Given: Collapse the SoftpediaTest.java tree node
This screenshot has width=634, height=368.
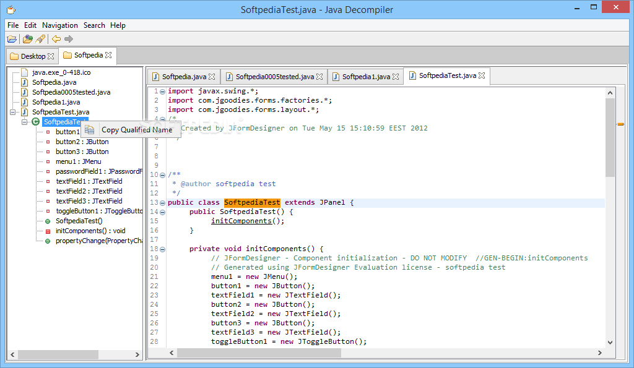Looking at the screenshot, I should [x=13, y=112].
